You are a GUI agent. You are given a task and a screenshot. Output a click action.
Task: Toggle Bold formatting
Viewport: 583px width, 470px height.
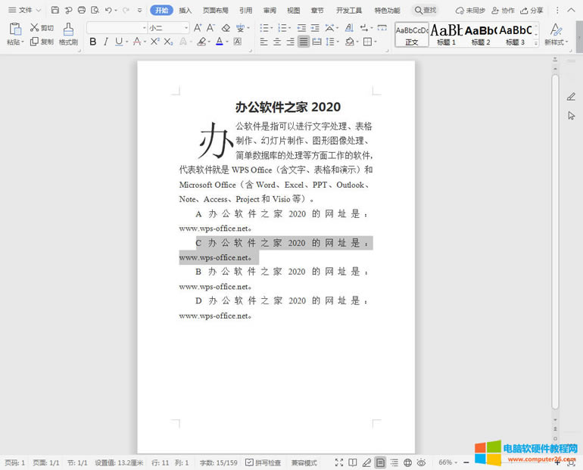(x=93, y=42)
